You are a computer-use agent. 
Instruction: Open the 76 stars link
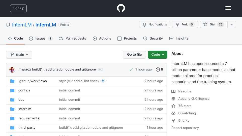[185, 106]
